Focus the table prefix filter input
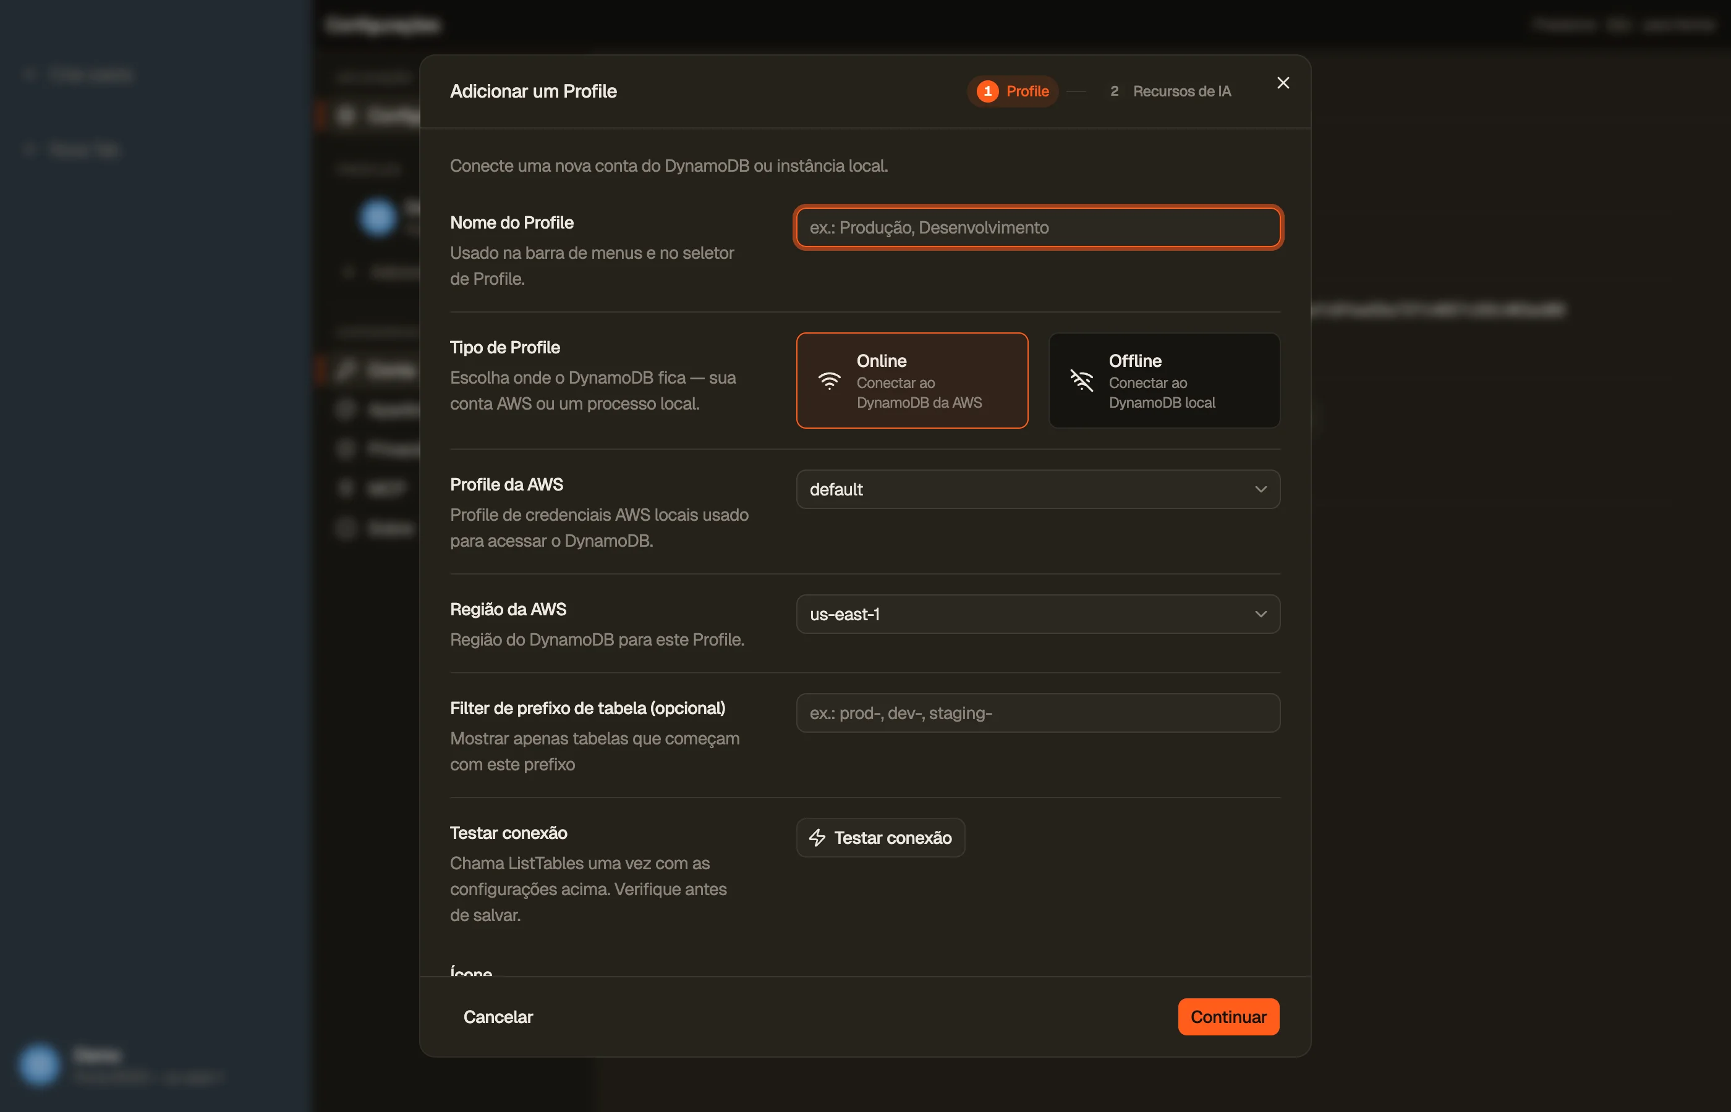 point(1037,714)
